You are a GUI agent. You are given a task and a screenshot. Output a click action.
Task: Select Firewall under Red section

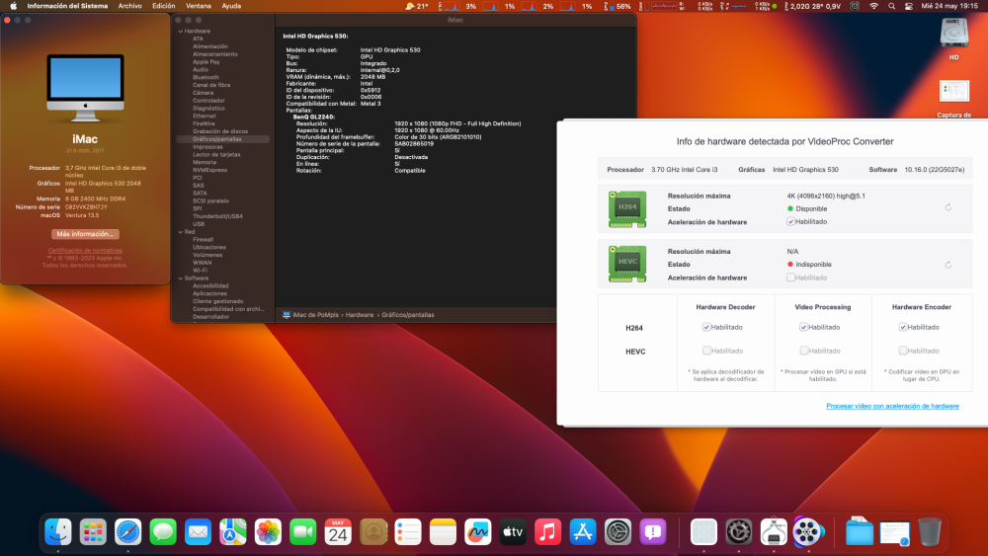[203, 239]
